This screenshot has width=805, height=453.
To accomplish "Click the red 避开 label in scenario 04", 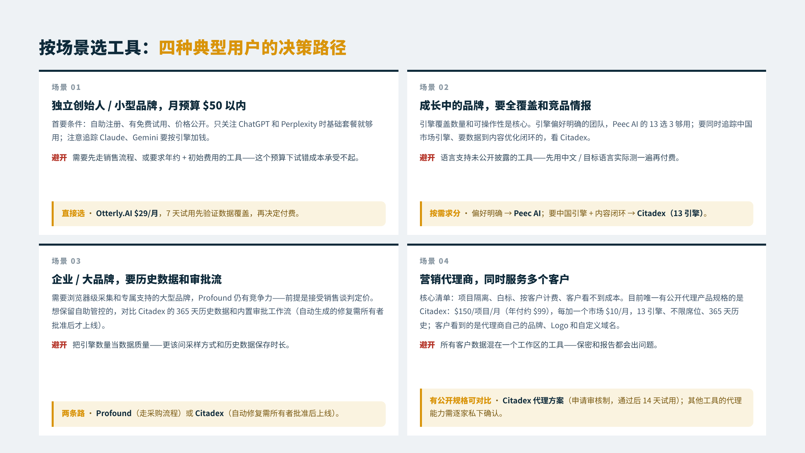I will 427,345.
